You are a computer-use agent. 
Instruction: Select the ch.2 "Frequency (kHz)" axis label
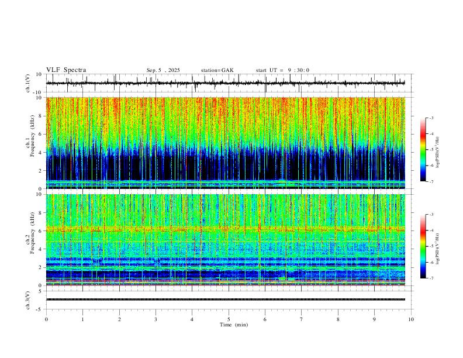coord(32,233)
